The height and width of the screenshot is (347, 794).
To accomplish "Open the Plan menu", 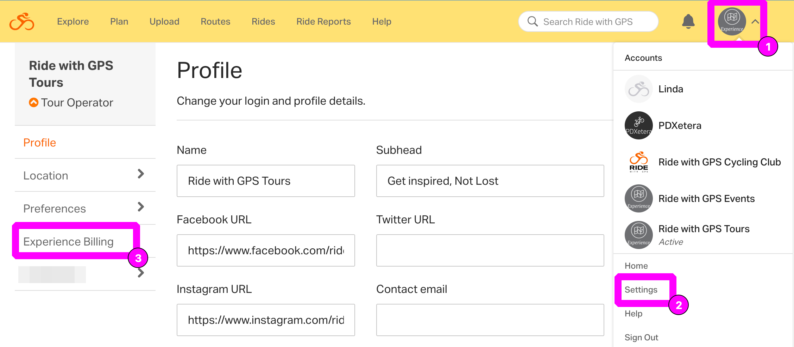I will (x=119, y=21).
